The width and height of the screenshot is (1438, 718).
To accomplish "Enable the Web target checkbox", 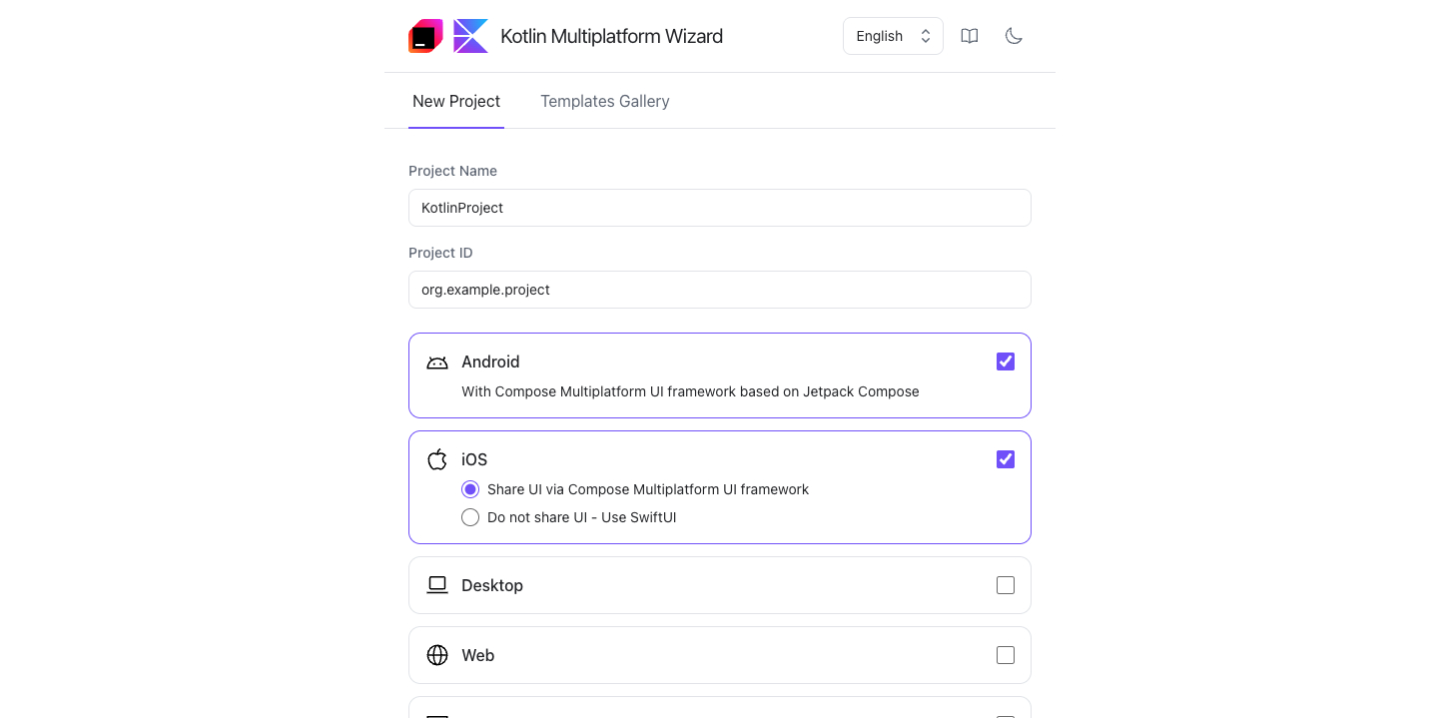I will [1005, 655].
